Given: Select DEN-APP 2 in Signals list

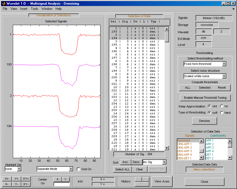Looking at the screenshot, I should click(185, 148).
